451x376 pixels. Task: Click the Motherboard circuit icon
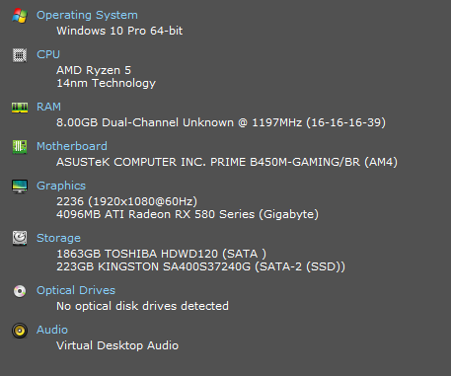pos(20,147)
